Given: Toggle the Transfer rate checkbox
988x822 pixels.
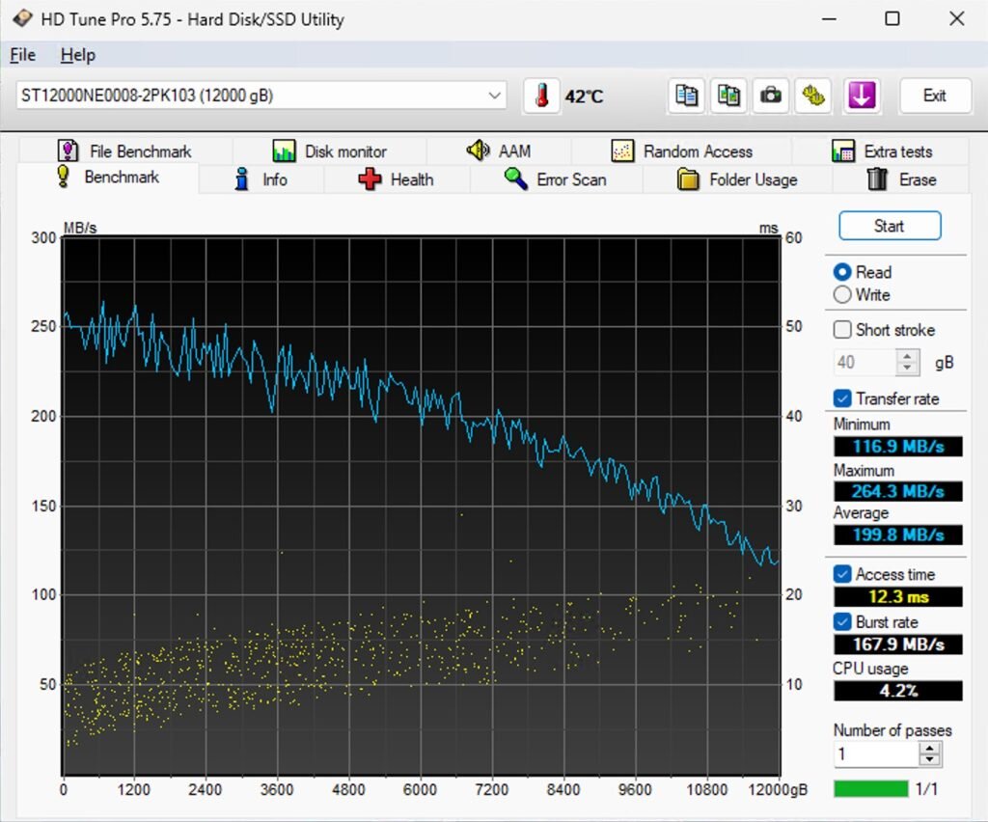Looking at the screenshot, I should click(x=841, y=398).
